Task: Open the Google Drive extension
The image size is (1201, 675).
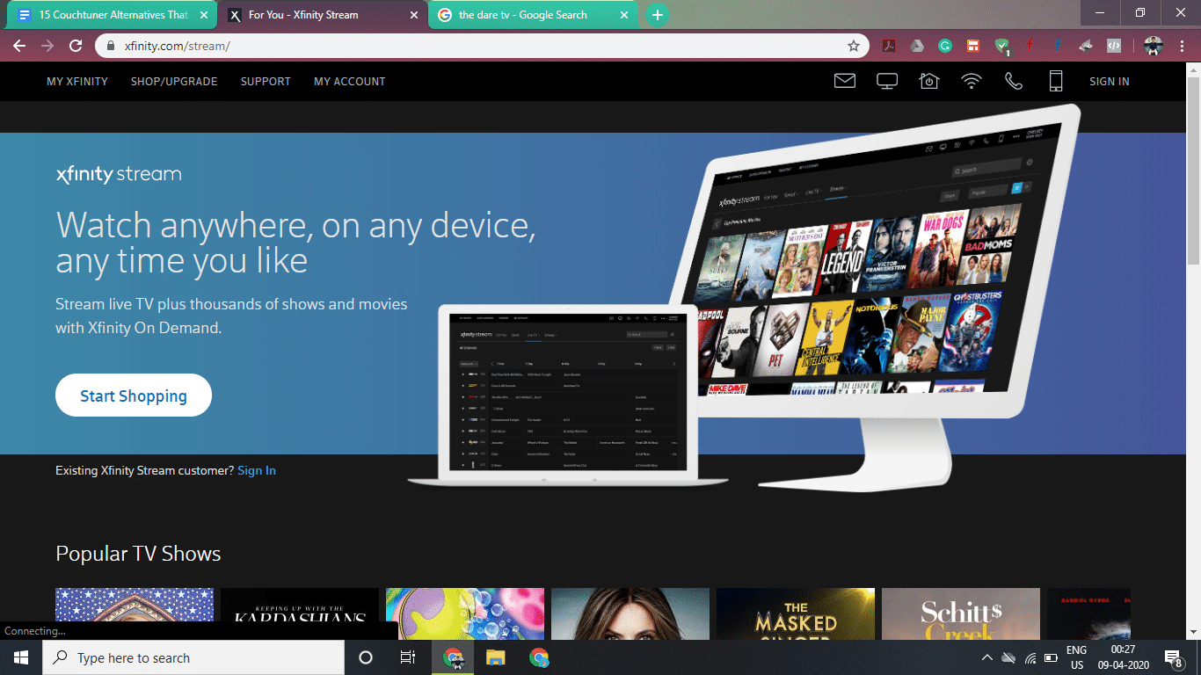Action: point(916,46)
